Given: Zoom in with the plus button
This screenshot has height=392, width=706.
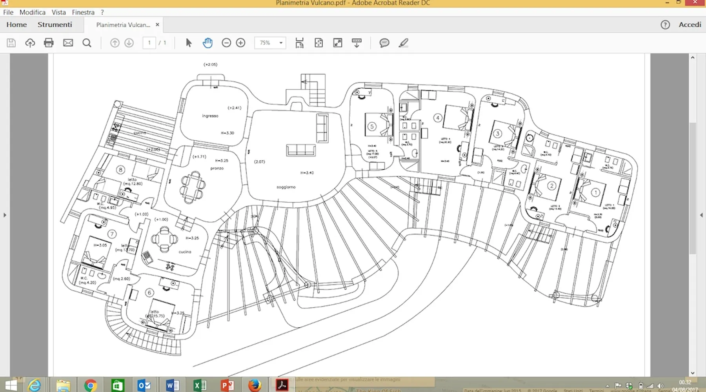Looking at the screenshot, I should click(241, 43).
